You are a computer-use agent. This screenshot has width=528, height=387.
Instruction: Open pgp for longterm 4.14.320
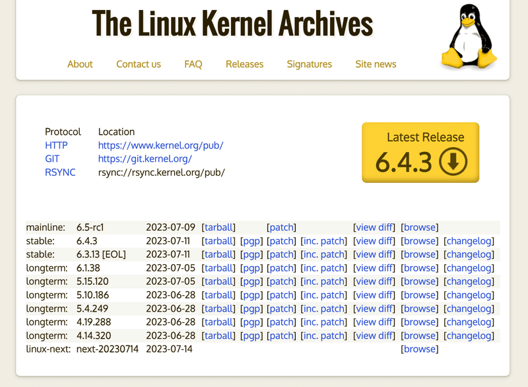pyautogui.click(x=251, y=335)
